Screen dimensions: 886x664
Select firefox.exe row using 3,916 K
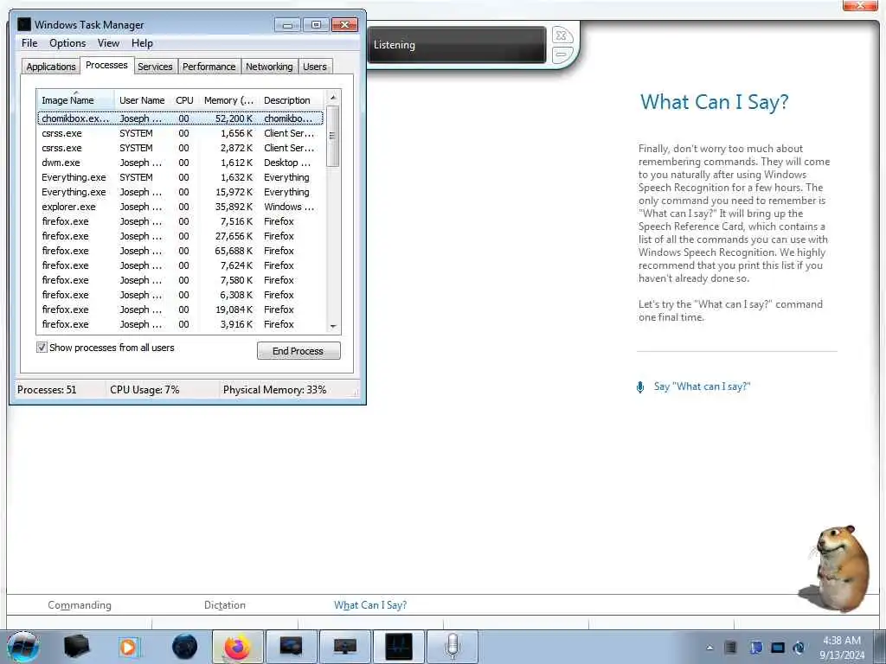[x=180, y=324]
